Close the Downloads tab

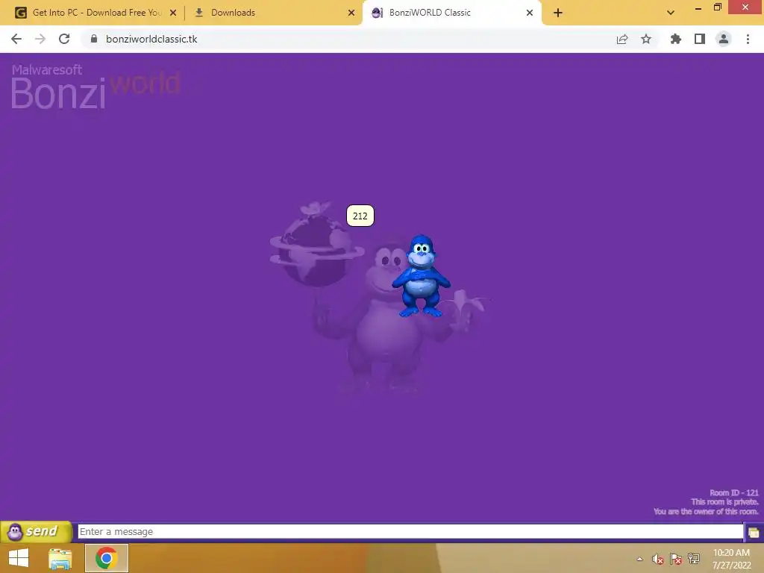tap(351, 13)
